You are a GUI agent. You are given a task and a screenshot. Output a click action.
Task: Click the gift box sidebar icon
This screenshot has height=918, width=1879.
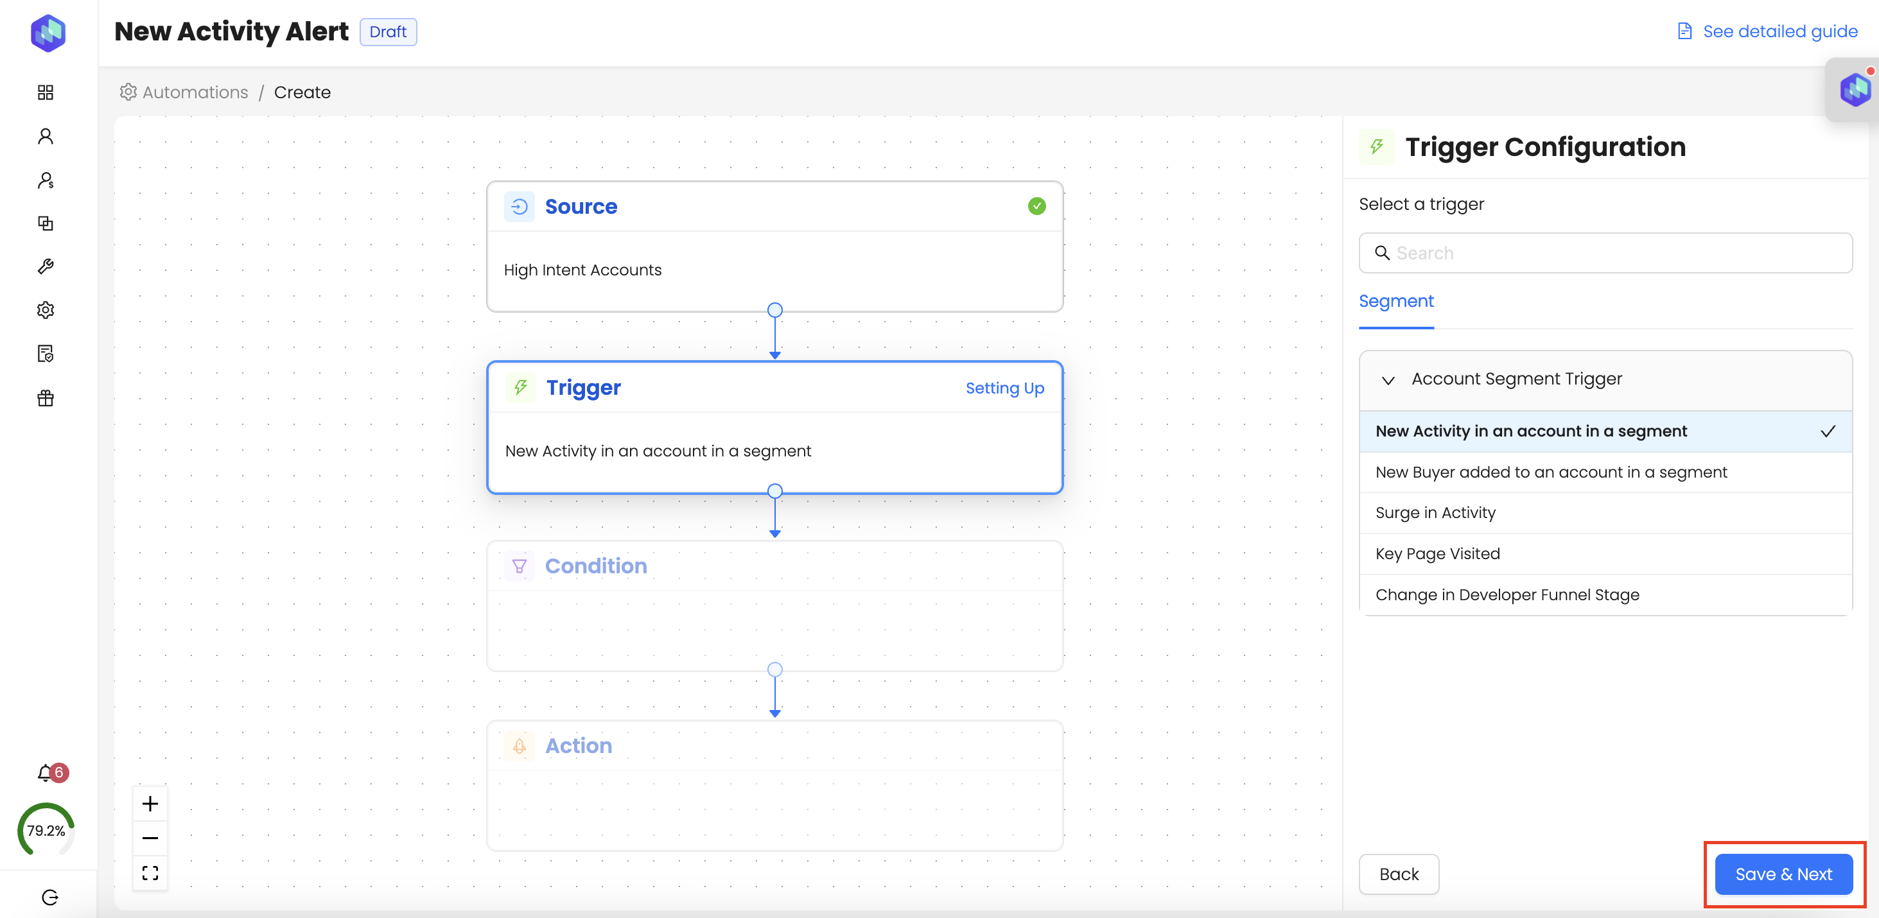click(45, 398)
